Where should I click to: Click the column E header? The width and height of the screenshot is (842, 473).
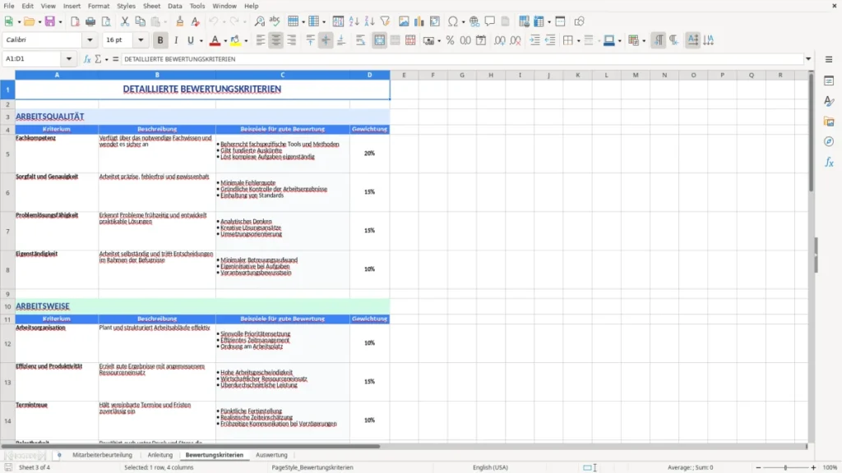[x=404, y=75]
